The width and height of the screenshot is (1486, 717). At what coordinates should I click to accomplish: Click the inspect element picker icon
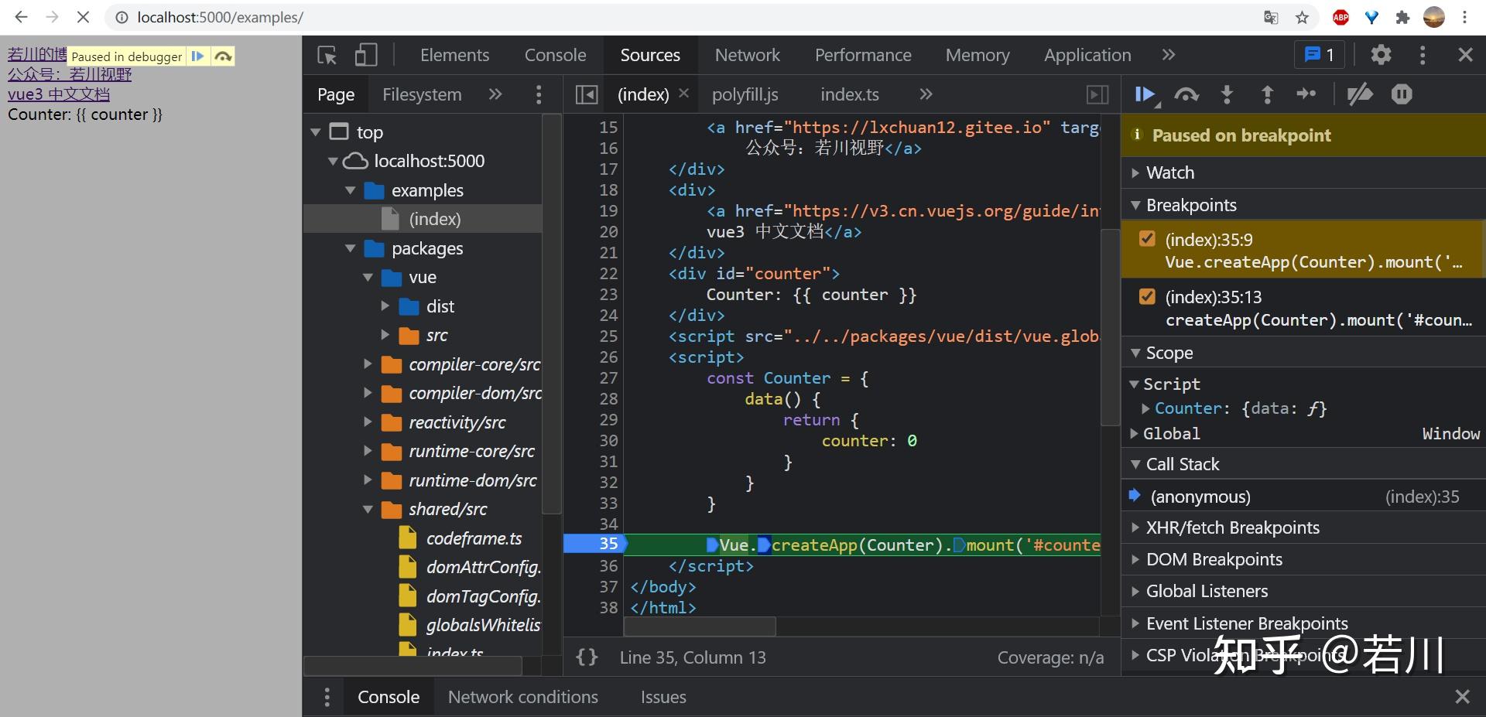click(x=327, y=55)
